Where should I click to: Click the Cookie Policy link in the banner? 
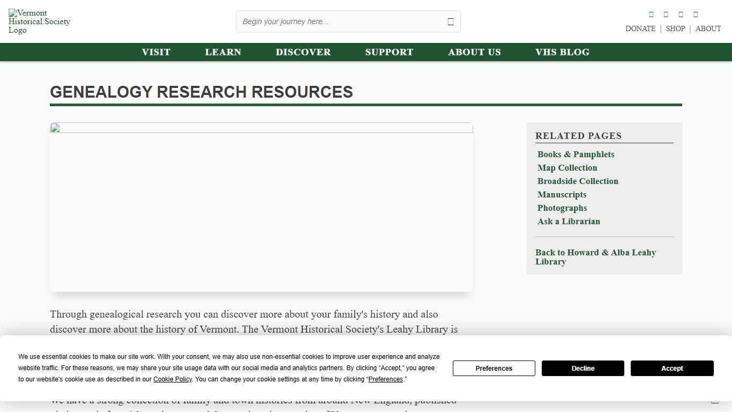tap(173, 379)
